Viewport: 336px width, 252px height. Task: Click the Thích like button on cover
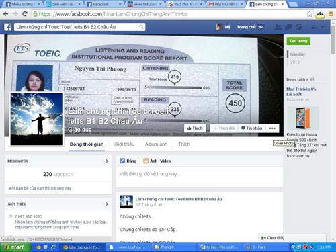tap(195, 128)
